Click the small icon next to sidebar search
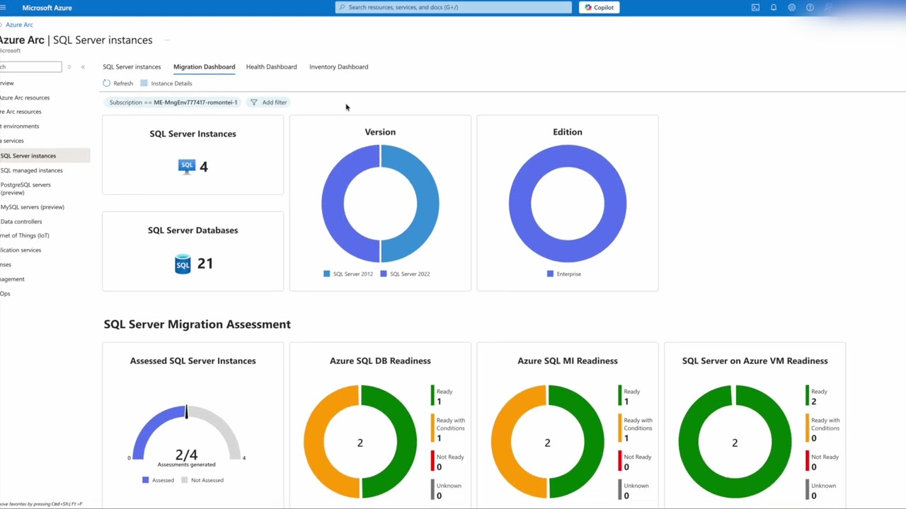 click(x=69, y=66)
